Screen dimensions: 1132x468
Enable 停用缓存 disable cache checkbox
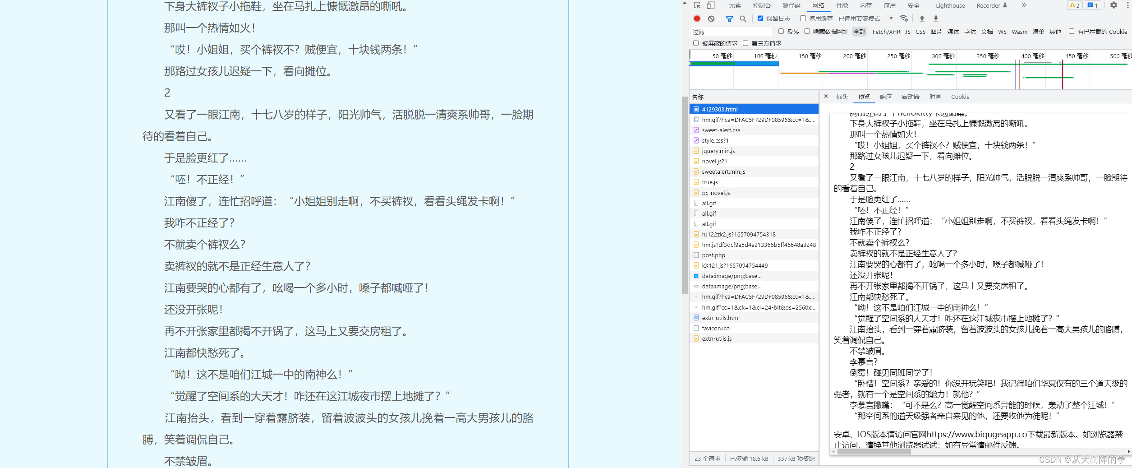click(x=803, y=19)
